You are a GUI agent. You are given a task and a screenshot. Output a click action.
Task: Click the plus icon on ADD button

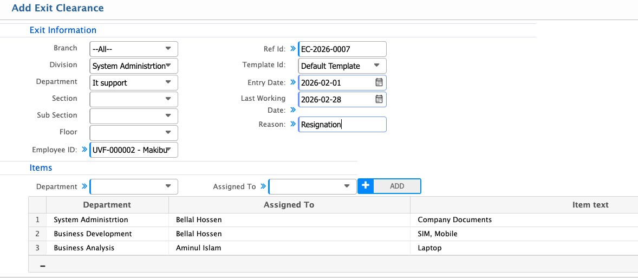pos(366,186)
